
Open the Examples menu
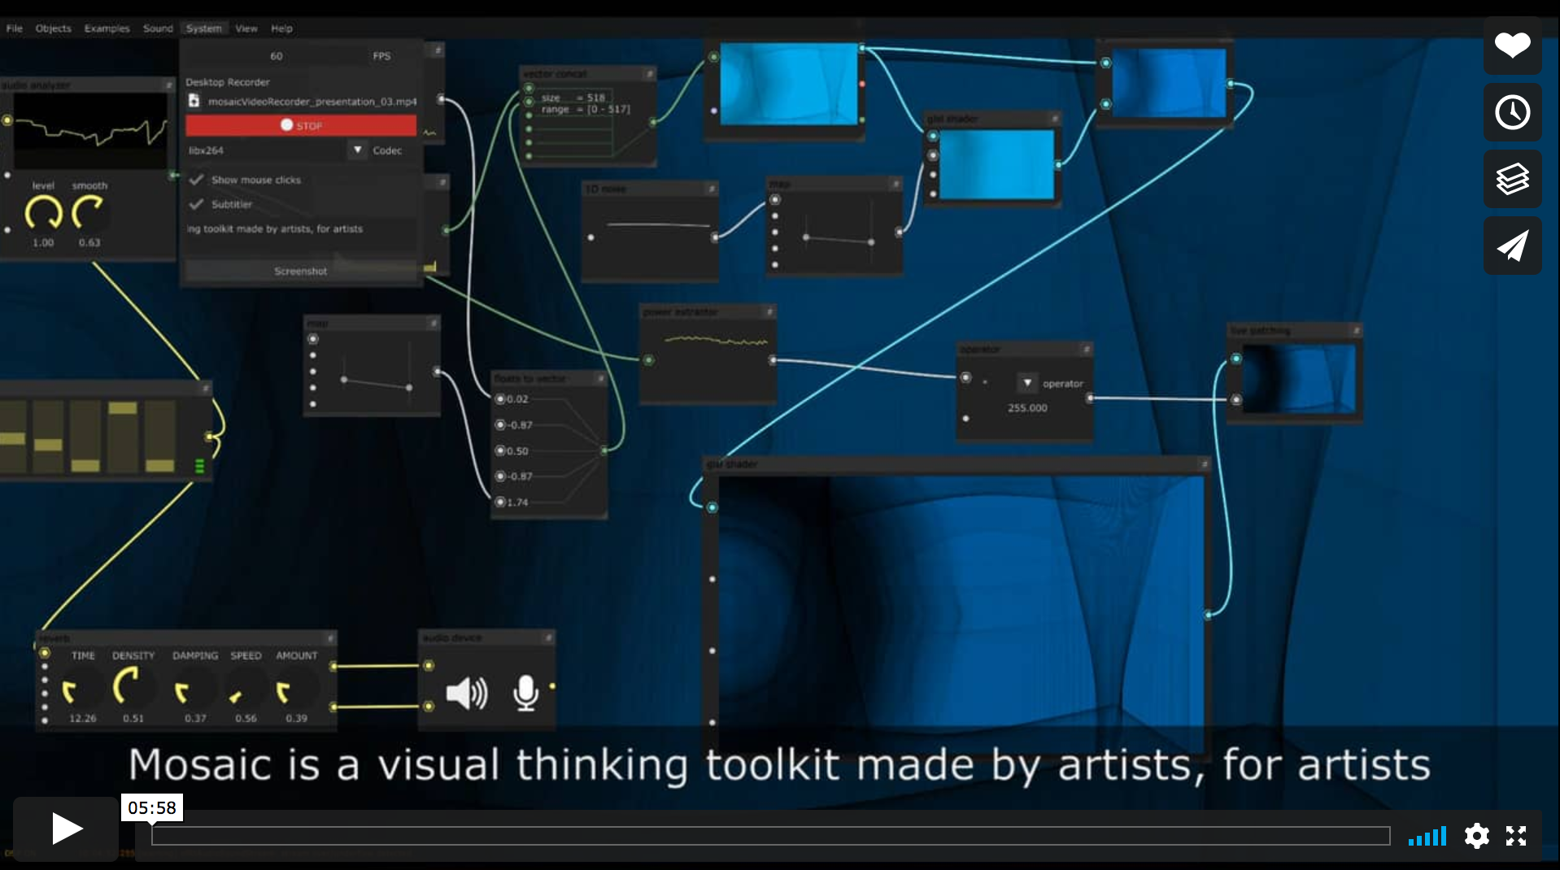coord(107,28)
